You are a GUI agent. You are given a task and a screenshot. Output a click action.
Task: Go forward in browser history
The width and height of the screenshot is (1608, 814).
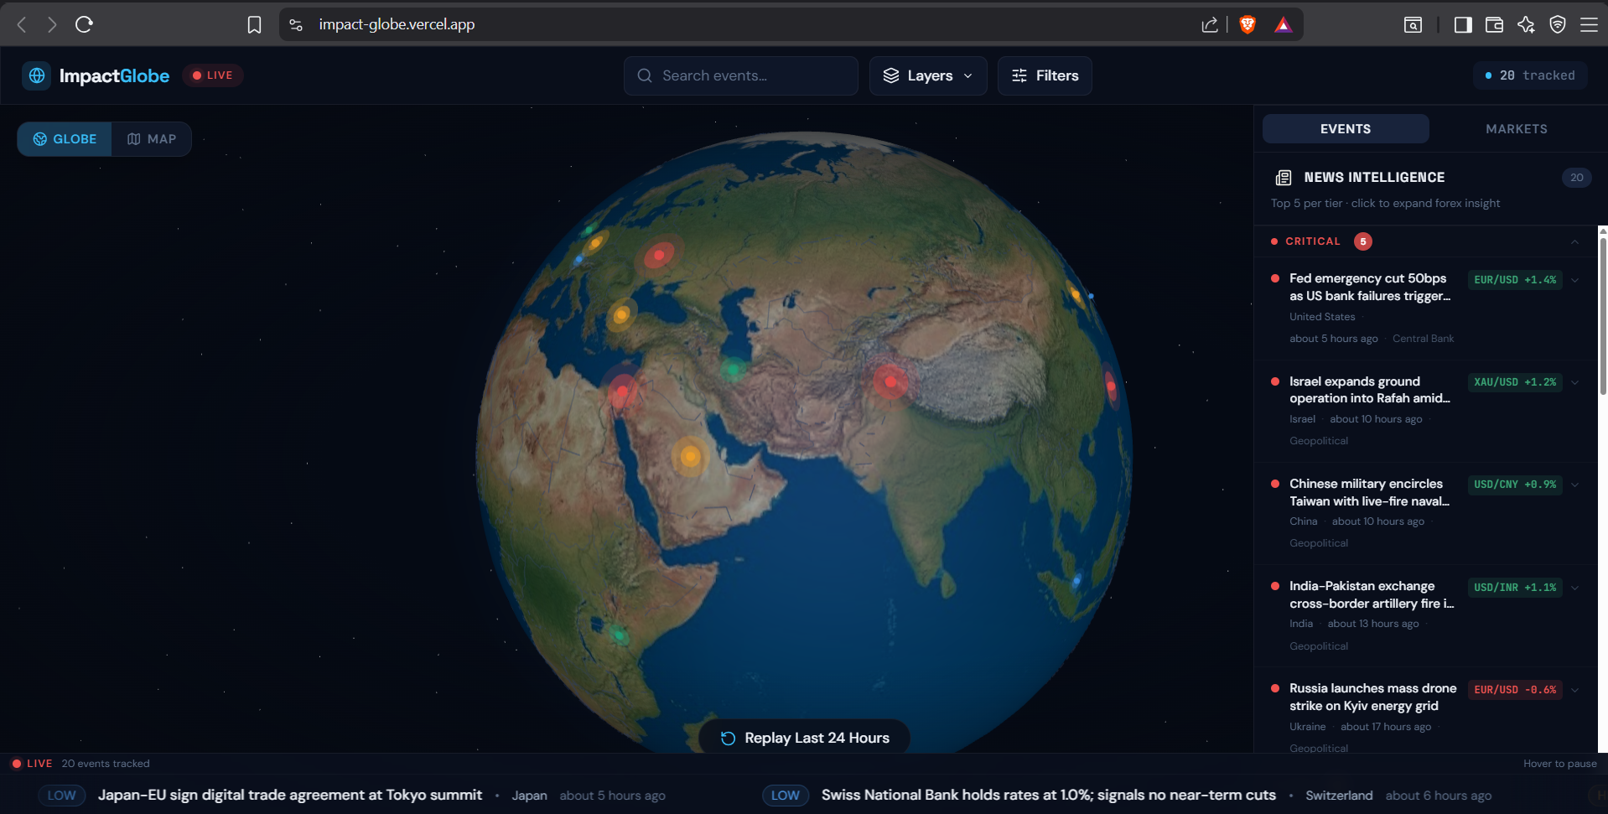coord(52,24)
